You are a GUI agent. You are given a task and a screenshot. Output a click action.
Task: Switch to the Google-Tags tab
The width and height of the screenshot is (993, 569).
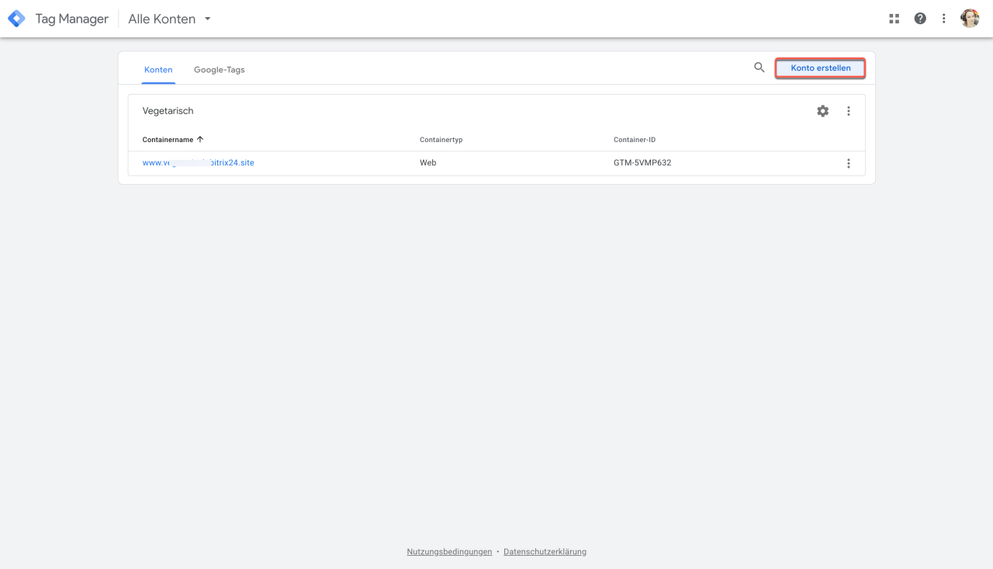pos(220,70)
